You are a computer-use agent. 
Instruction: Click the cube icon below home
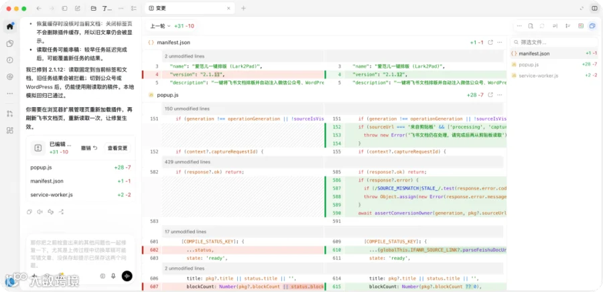click(10, 44)
